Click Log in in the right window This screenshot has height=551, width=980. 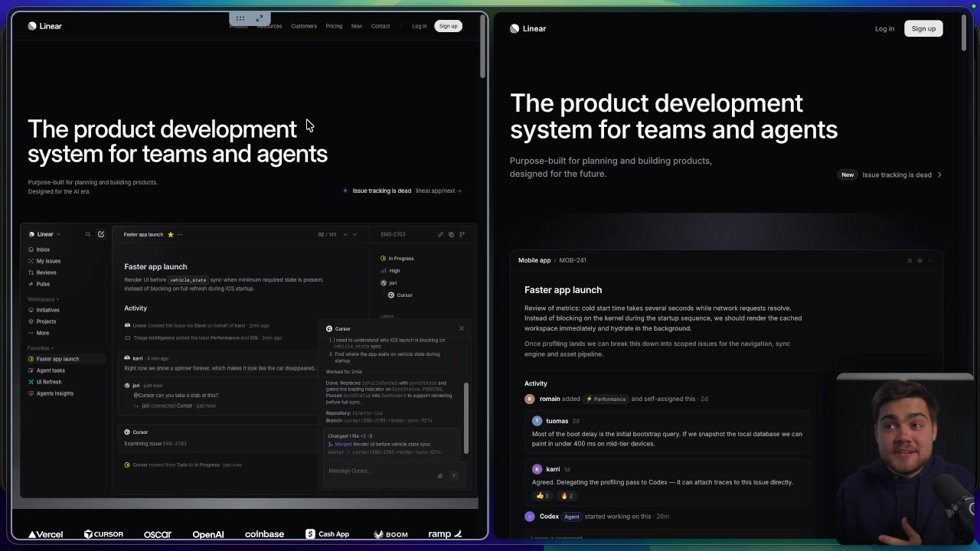coord(884,28)
